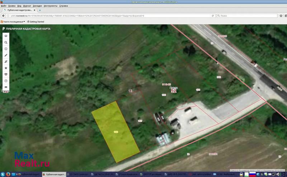Screen dimensions: 287x177
Task: Open the 'Журнал' menu
Action: (x=27, y=6)
